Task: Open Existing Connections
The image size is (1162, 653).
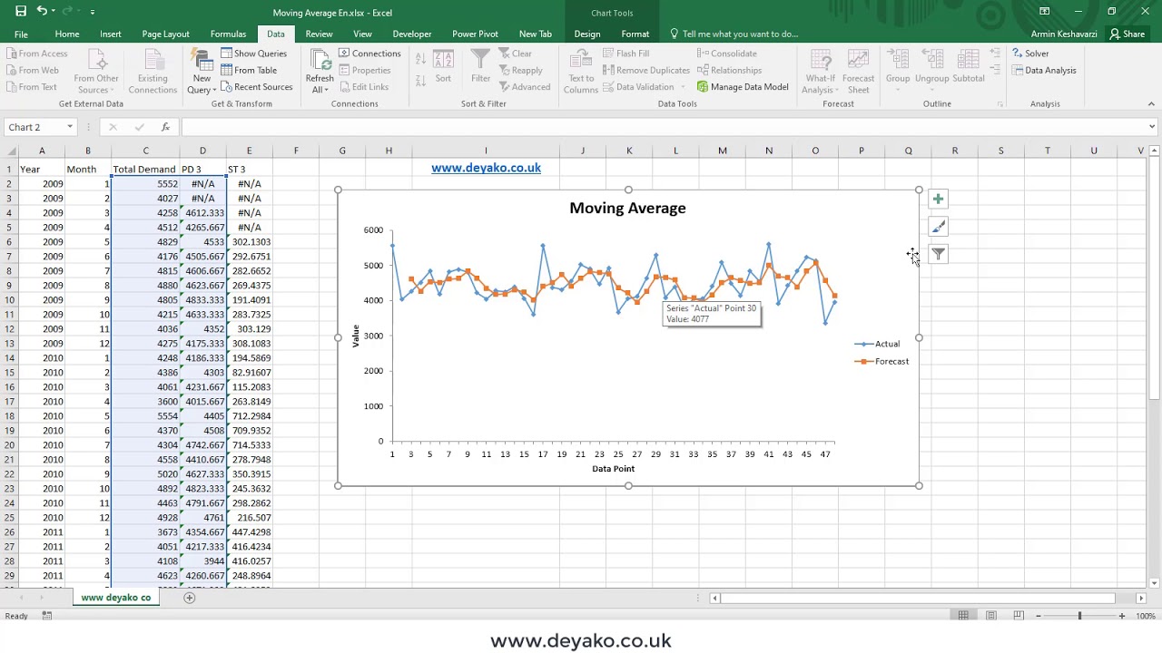Action: click(153, 71)
